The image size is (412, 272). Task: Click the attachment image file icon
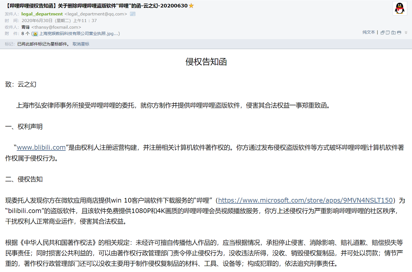click(x=35, y=34)
